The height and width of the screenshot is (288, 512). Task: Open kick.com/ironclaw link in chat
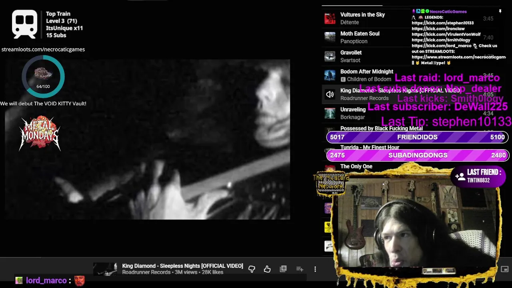click(x=438, y=29)
